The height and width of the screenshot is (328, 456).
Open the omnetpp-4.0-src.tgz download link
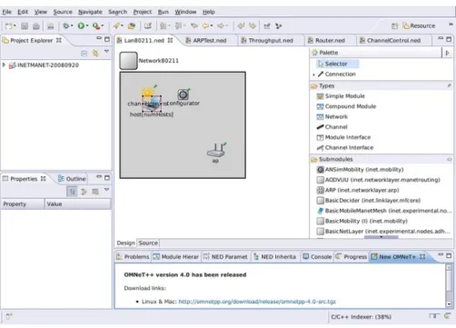pyautogui.click(x=257, y=302)
